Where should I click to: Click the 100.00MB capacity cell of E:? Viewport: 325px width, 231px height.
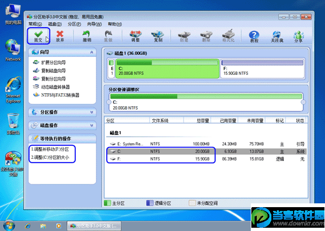201,144
